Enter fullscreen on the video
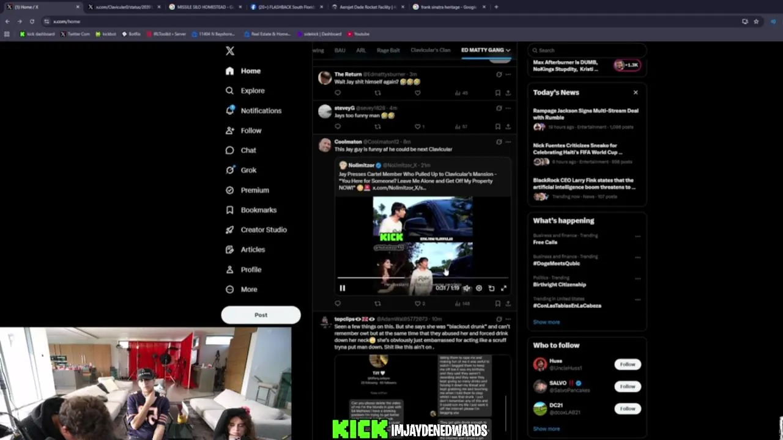The height and width of the screenshot is (440, 783). [504, 288]
